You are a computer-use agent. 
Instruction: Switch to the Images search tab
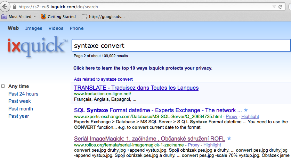[34, 28]
